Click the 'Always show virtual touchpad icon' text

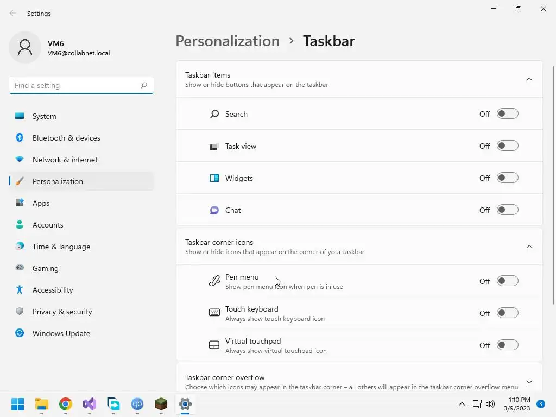click(x=276, y=350)
